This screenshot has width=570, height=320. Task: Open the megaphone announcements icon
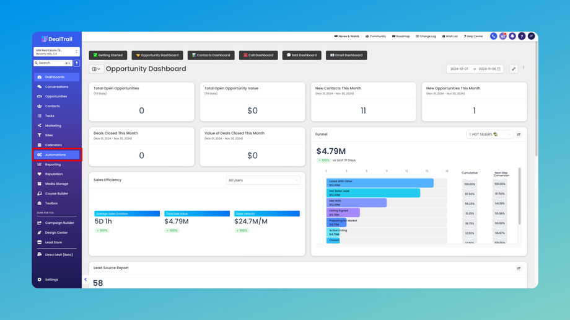[502, 36]
